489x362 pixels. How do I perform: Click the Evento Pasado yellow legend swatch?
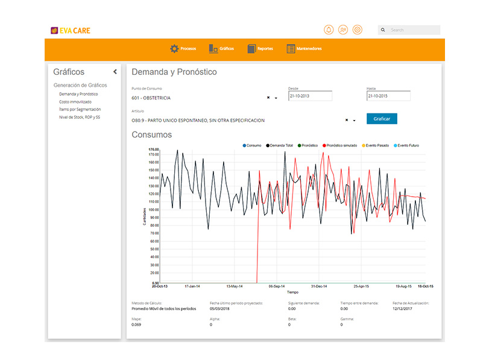click(x=364, y=145)
